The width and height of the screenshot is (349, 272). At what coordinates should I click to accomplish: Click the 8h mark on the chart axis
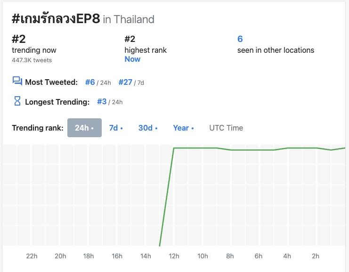point(230,256)
